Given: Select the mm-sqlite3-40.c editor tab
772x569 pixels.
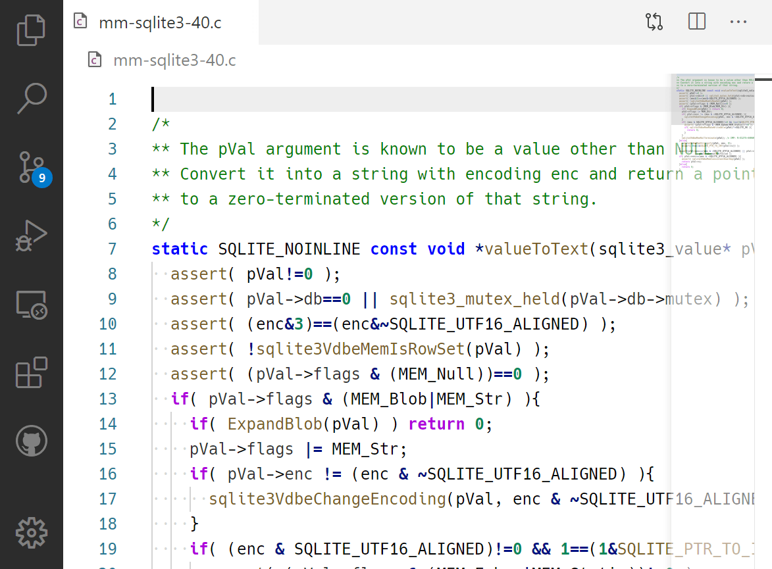Looking at the screenshot, I should click(159, 22).
